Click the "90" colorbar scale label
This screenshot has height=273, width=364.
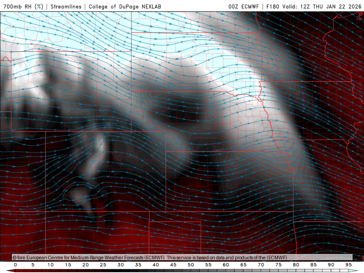click(x=331, y=265)
